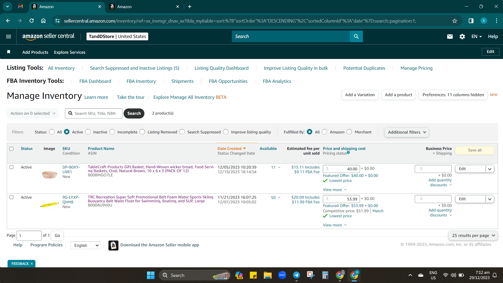Bookmark this page with the star icon
The width and height of the screenshot is (503, 283).
coord(455,21)
